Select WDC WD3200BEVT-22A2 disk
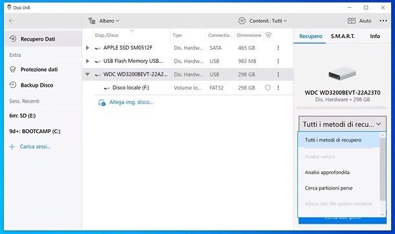Image resolution: width=395 pixels, height=234 pixels. click(x=135, y=74)
